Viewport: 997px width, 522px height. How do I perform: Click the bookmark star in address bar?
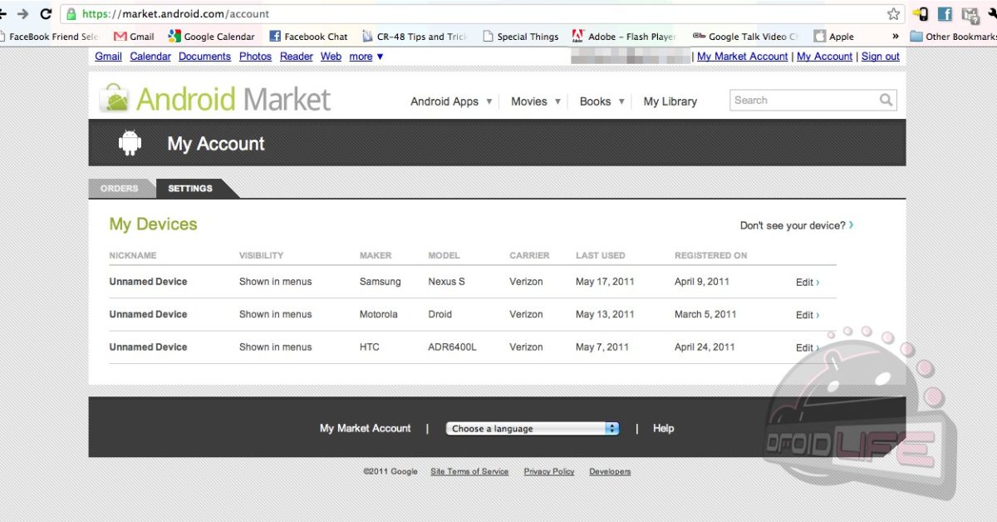(x=893, y=14)
